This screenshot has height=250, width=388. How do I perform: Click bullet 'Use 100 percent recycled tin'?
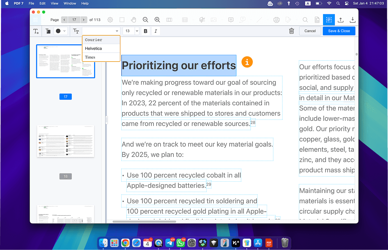click(189, 201)
